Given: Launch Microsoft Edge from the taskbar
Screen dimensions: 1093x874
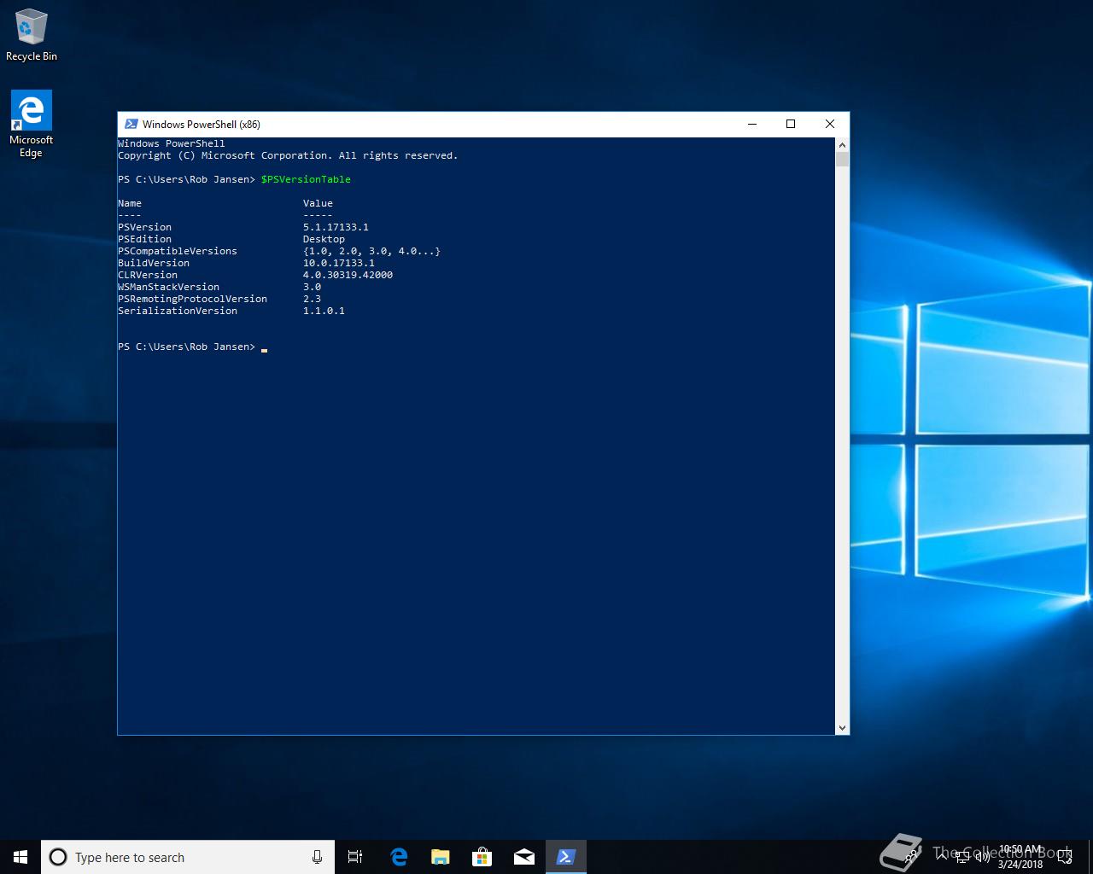Looking at the screenshot, I should pos(399,857).
